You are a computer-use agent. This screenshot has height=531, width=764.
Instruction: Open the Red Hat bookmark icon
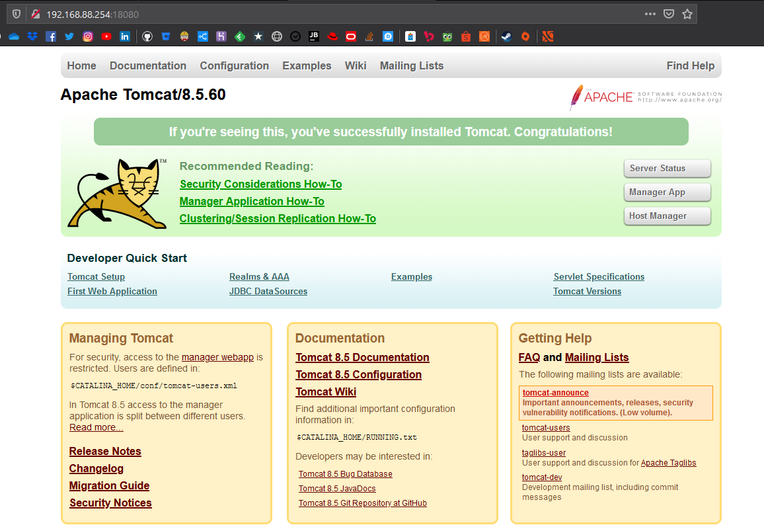pyautogui.click(x=332, y=36)
